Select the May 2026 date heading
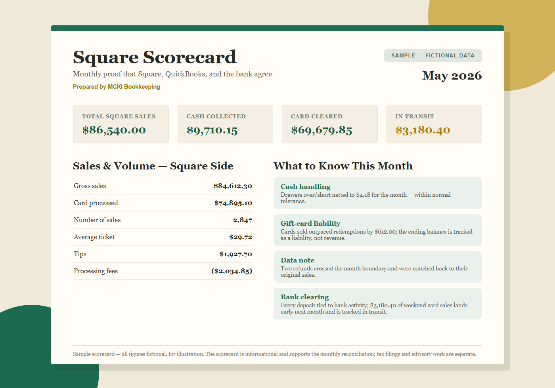This screenshot has height=388, width=555. pos(452,75)
